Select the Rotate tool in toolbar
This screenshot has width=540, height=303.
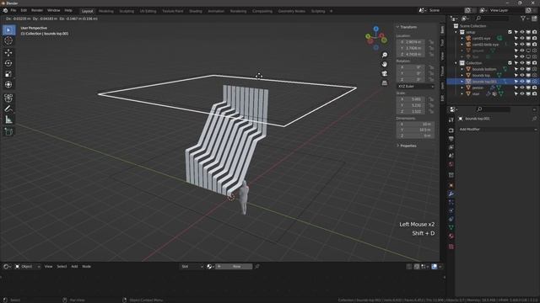pos(8,63)
